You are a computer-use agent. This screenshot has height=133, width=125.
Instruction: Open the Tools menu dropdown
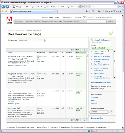point(117,11)
